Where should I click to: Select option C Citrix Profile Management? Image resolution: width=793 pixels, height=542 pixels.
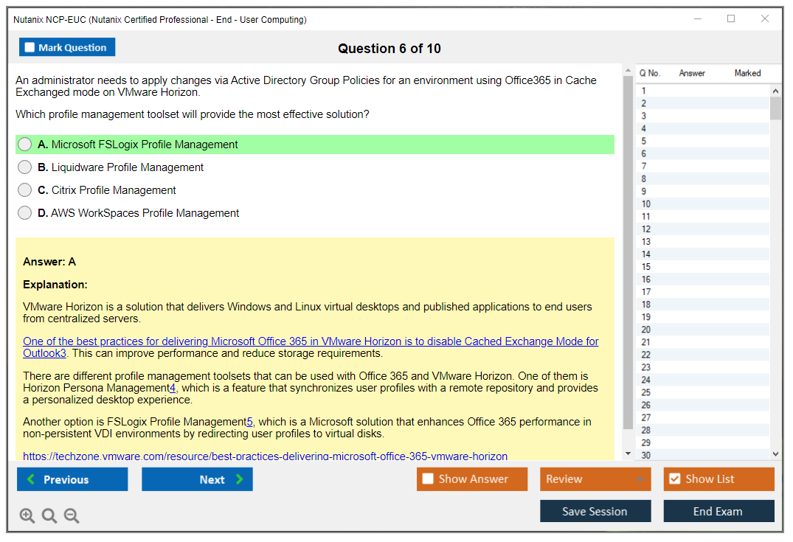25,190
